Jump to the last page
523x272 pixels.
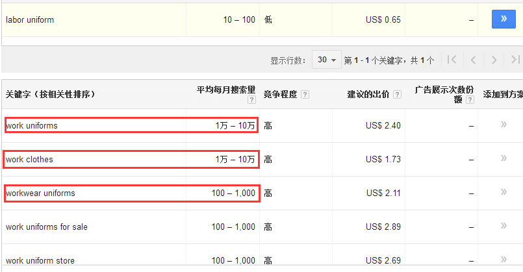tap(515, 60)
